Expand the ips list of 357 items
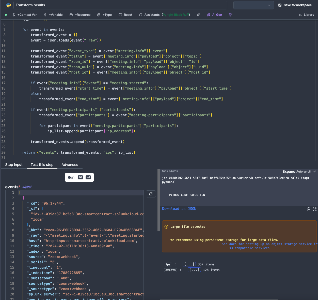 point(189,264)
